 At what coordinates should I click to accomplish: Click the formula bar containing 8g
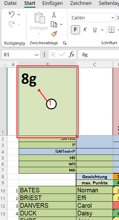(x=98, y=55)
